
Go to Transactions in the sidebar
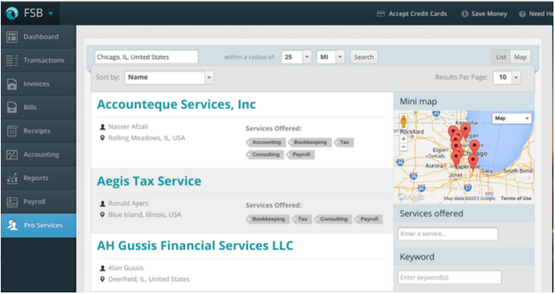[x=38, y=61]
